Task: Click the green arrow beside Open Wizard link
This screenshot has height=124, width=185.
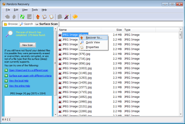Action: pos(6,70)
